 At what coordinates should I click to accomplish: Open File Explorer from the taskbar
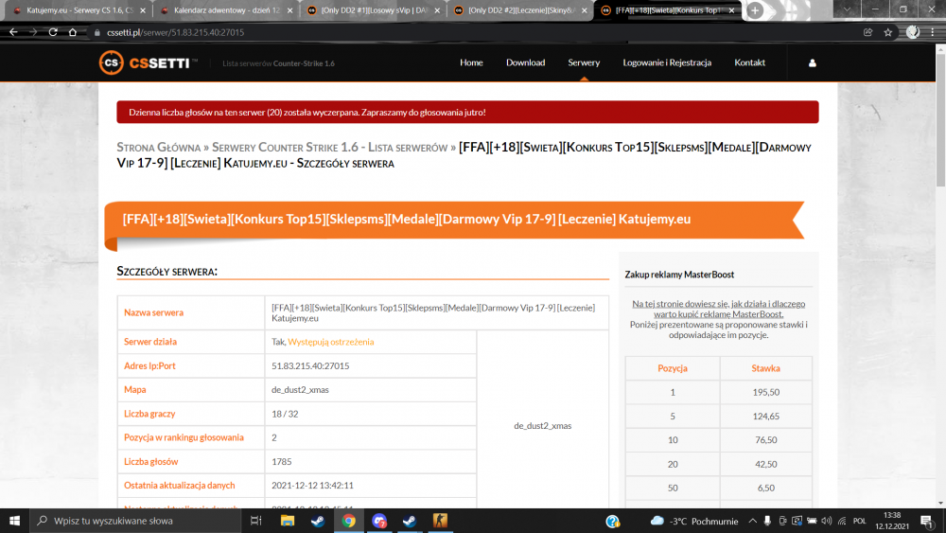click(x=288, y=521)
